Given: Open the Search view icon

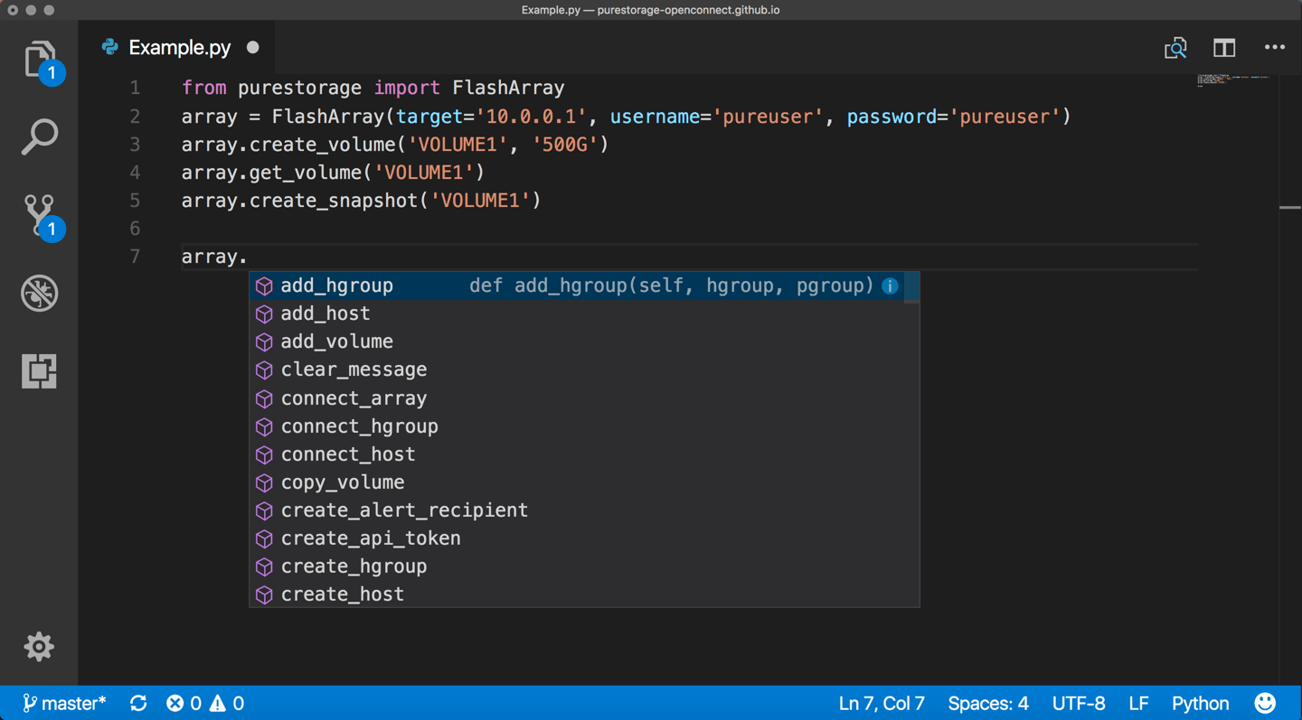Looking at the screenshot, I should pos(39,136).
